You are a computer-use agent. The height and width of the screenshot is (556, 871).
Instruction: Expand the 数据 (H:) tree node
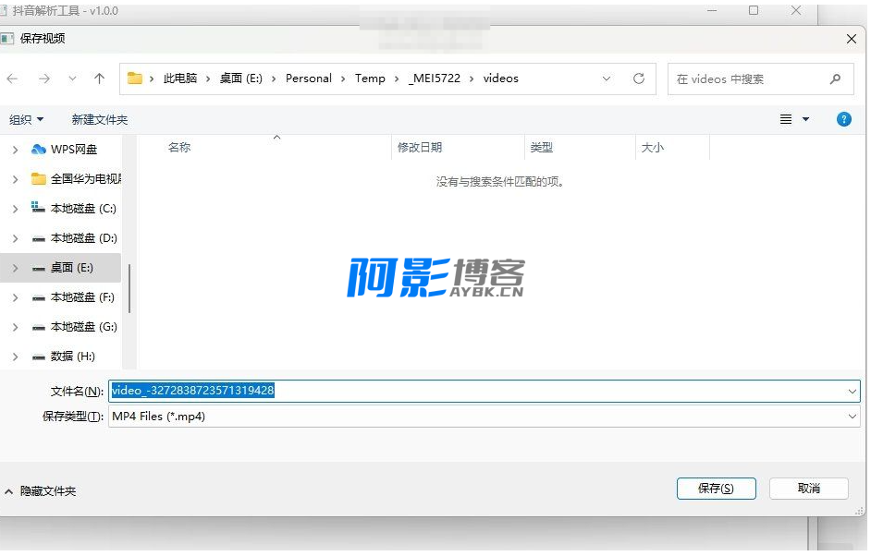coord(15,357)
